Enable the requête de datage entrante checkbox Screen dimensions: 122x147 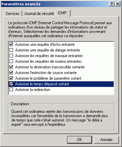pos(11,50)
